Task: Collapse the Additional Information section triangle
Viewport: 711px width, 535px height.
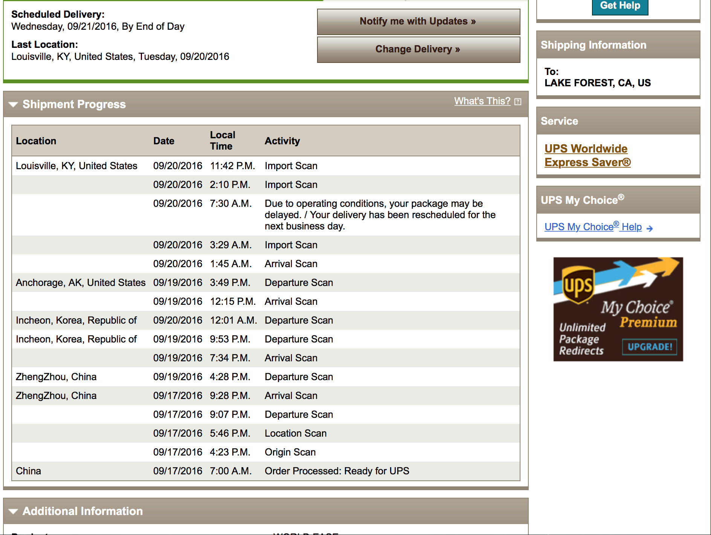Action: pos(13,511)
